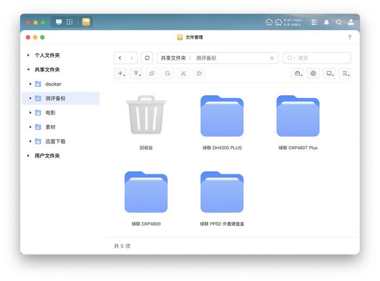
Task: Expand the docker folder node
Action: (x=30, y=84)
